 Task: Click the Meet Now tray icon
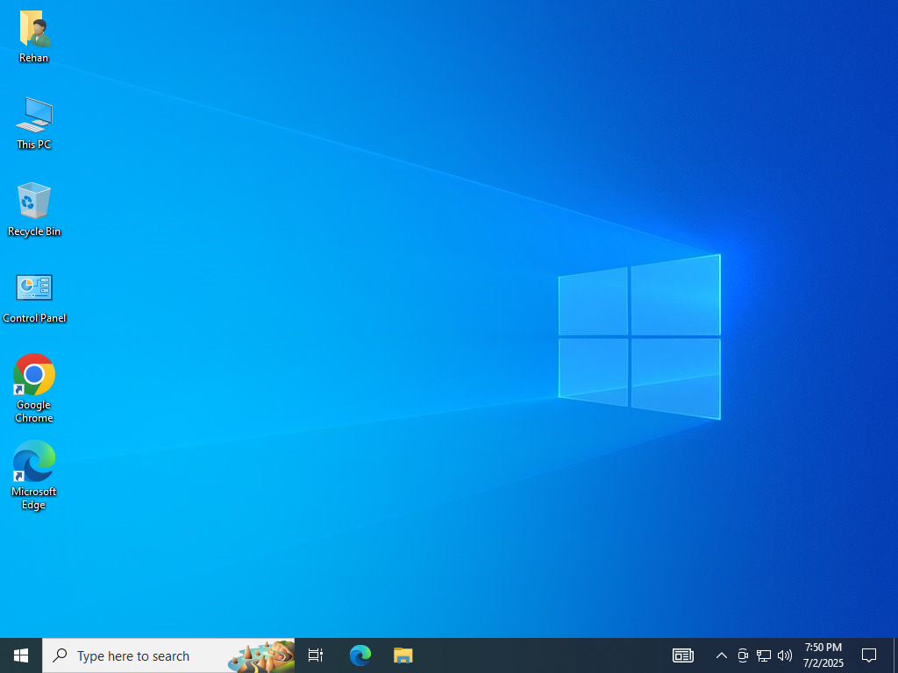tap(743, 655)
